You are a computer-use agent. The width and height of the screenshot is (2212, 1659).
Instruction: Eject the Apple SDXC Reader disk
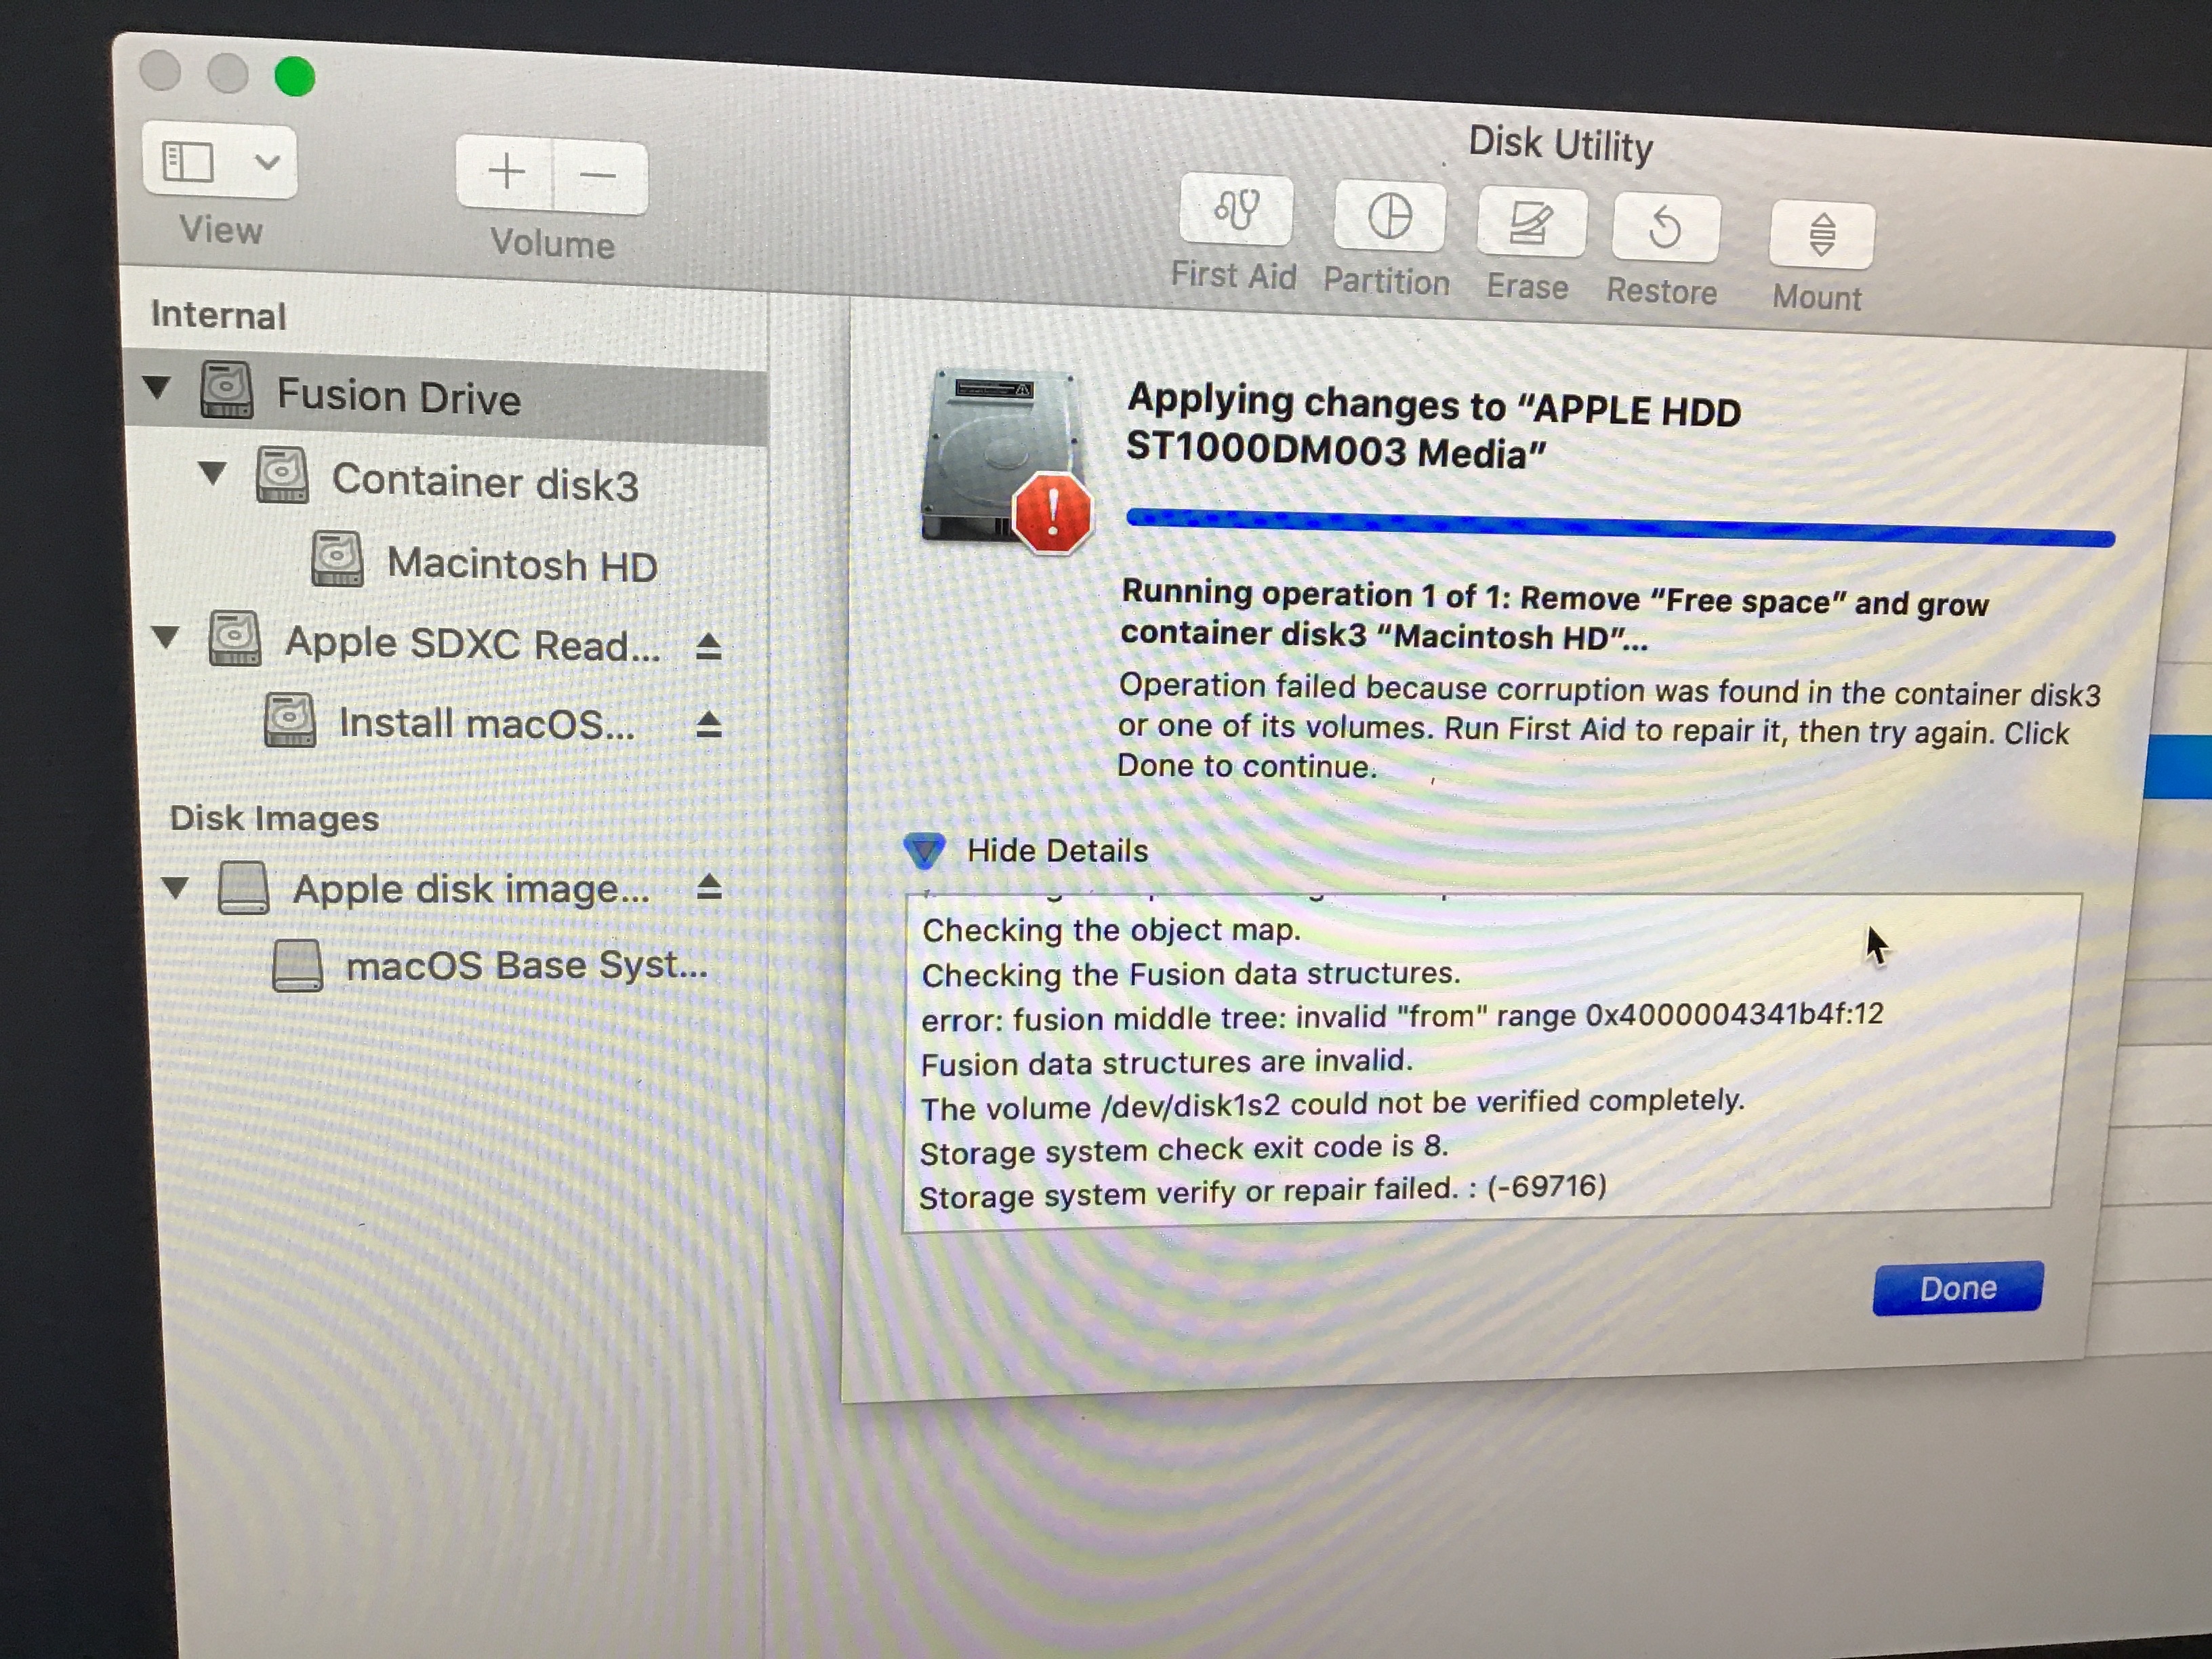(x=708, y=647)
